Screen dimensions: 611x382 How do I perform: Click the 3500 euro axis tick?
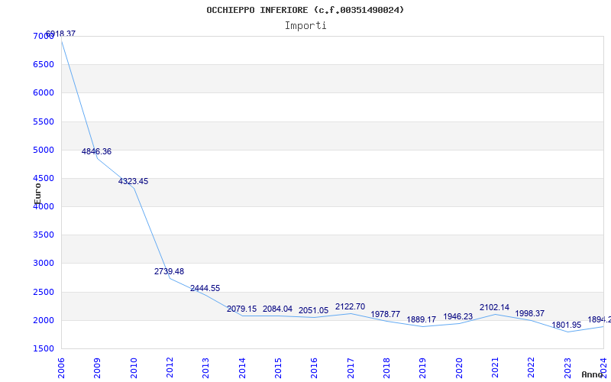(x=44, y=235)
